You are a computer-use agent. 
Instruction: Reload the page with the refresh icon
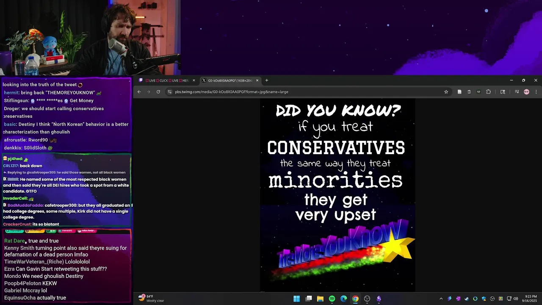coord(158,92)
